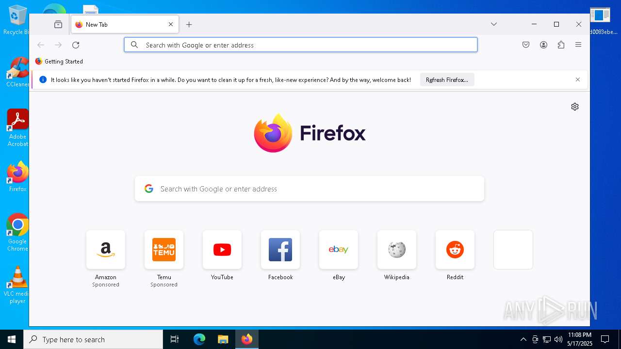621x349 pixels.
Task: Go forward one page
Action: [58, 45]
